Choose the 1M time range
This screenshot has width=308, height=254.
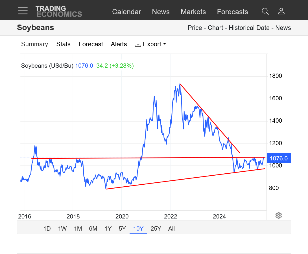tap(78, 229)
